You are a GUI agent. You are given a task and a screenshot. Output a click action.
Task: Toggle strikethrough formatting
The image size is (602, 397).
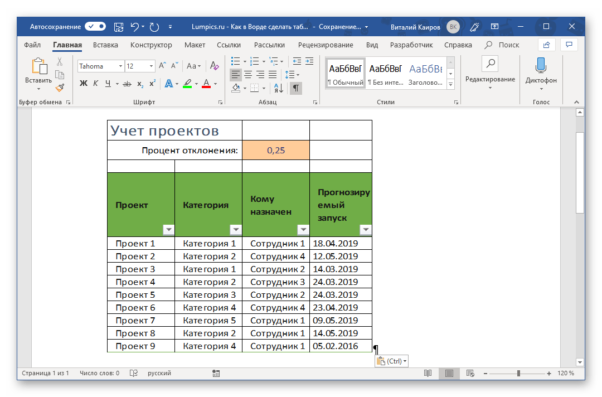click(x=127, y=84)
